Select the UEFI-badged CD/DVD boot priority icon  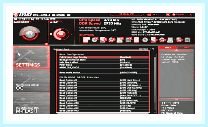coord(95,40)
